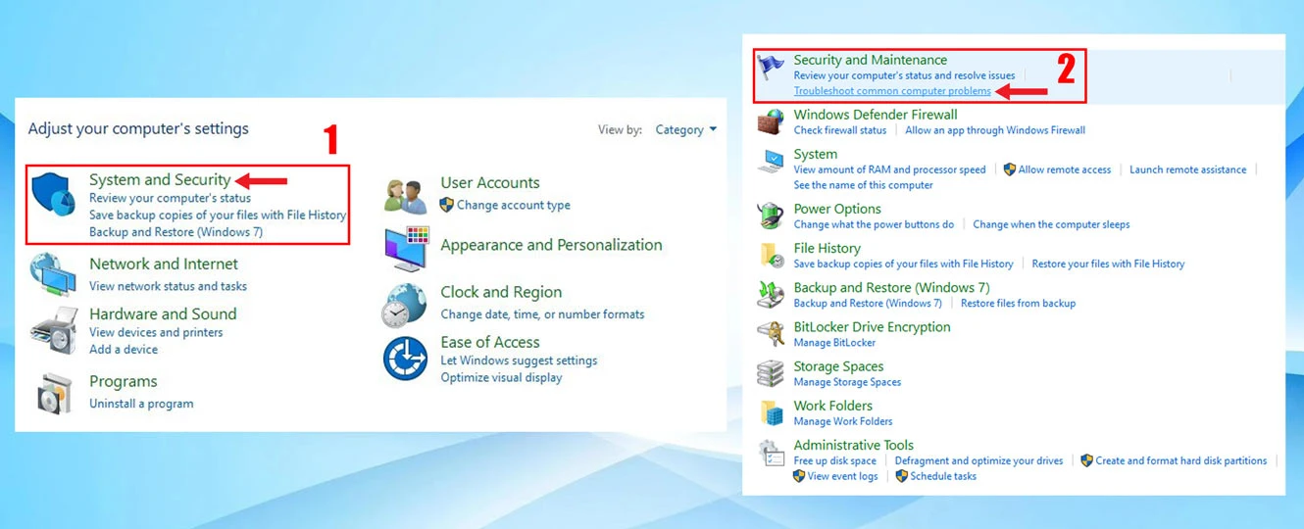Click Uninstall a program link
Screen dimensions: 1304x529
141,404
